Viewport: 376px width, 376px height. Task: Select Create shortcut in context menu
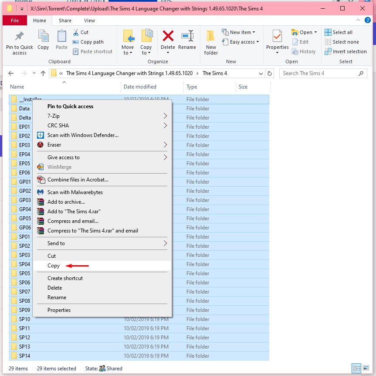(x=102, y=278)
